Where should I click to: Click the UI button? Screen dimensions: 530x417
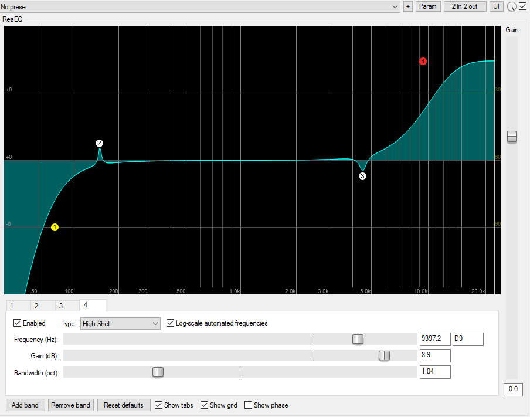[x=496, y=6]
